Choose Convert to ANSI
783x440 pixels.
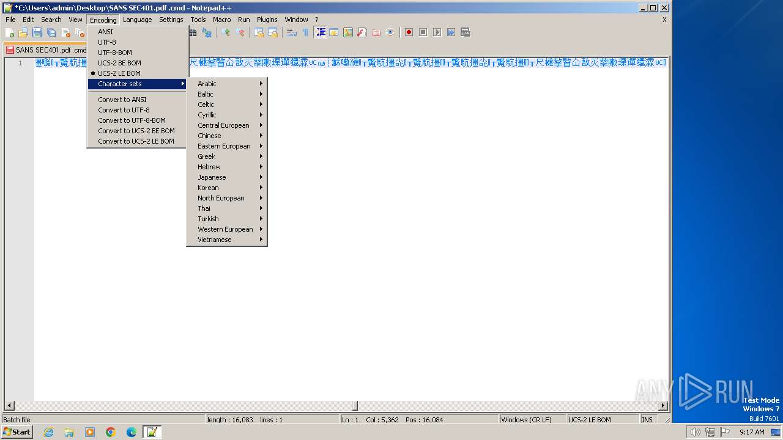pyautogui.click(x=138, y=100)
